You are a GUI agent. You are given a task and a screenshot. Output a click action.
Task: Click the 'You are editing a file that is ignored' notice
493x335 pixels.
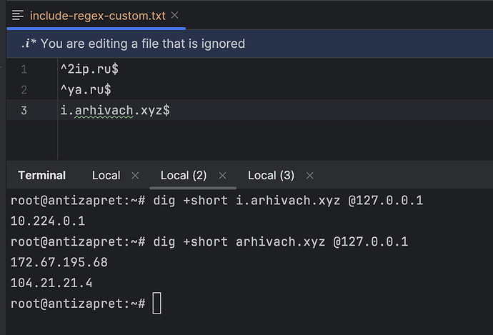(x=143, y=44)
